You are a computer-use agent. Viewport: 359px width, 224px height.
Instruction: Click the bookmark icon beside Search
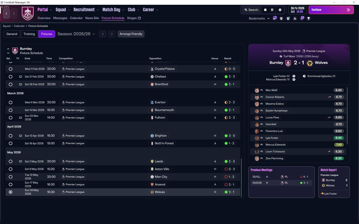point(265,10)
